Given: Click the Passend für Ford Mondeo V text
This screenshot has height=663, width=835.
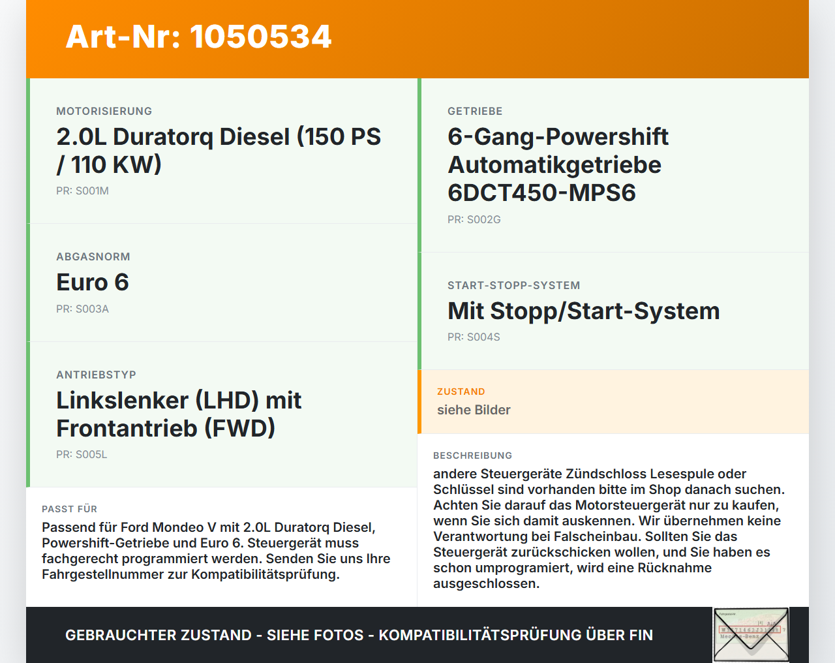Looking at the screenshot, I should [216, 551].
